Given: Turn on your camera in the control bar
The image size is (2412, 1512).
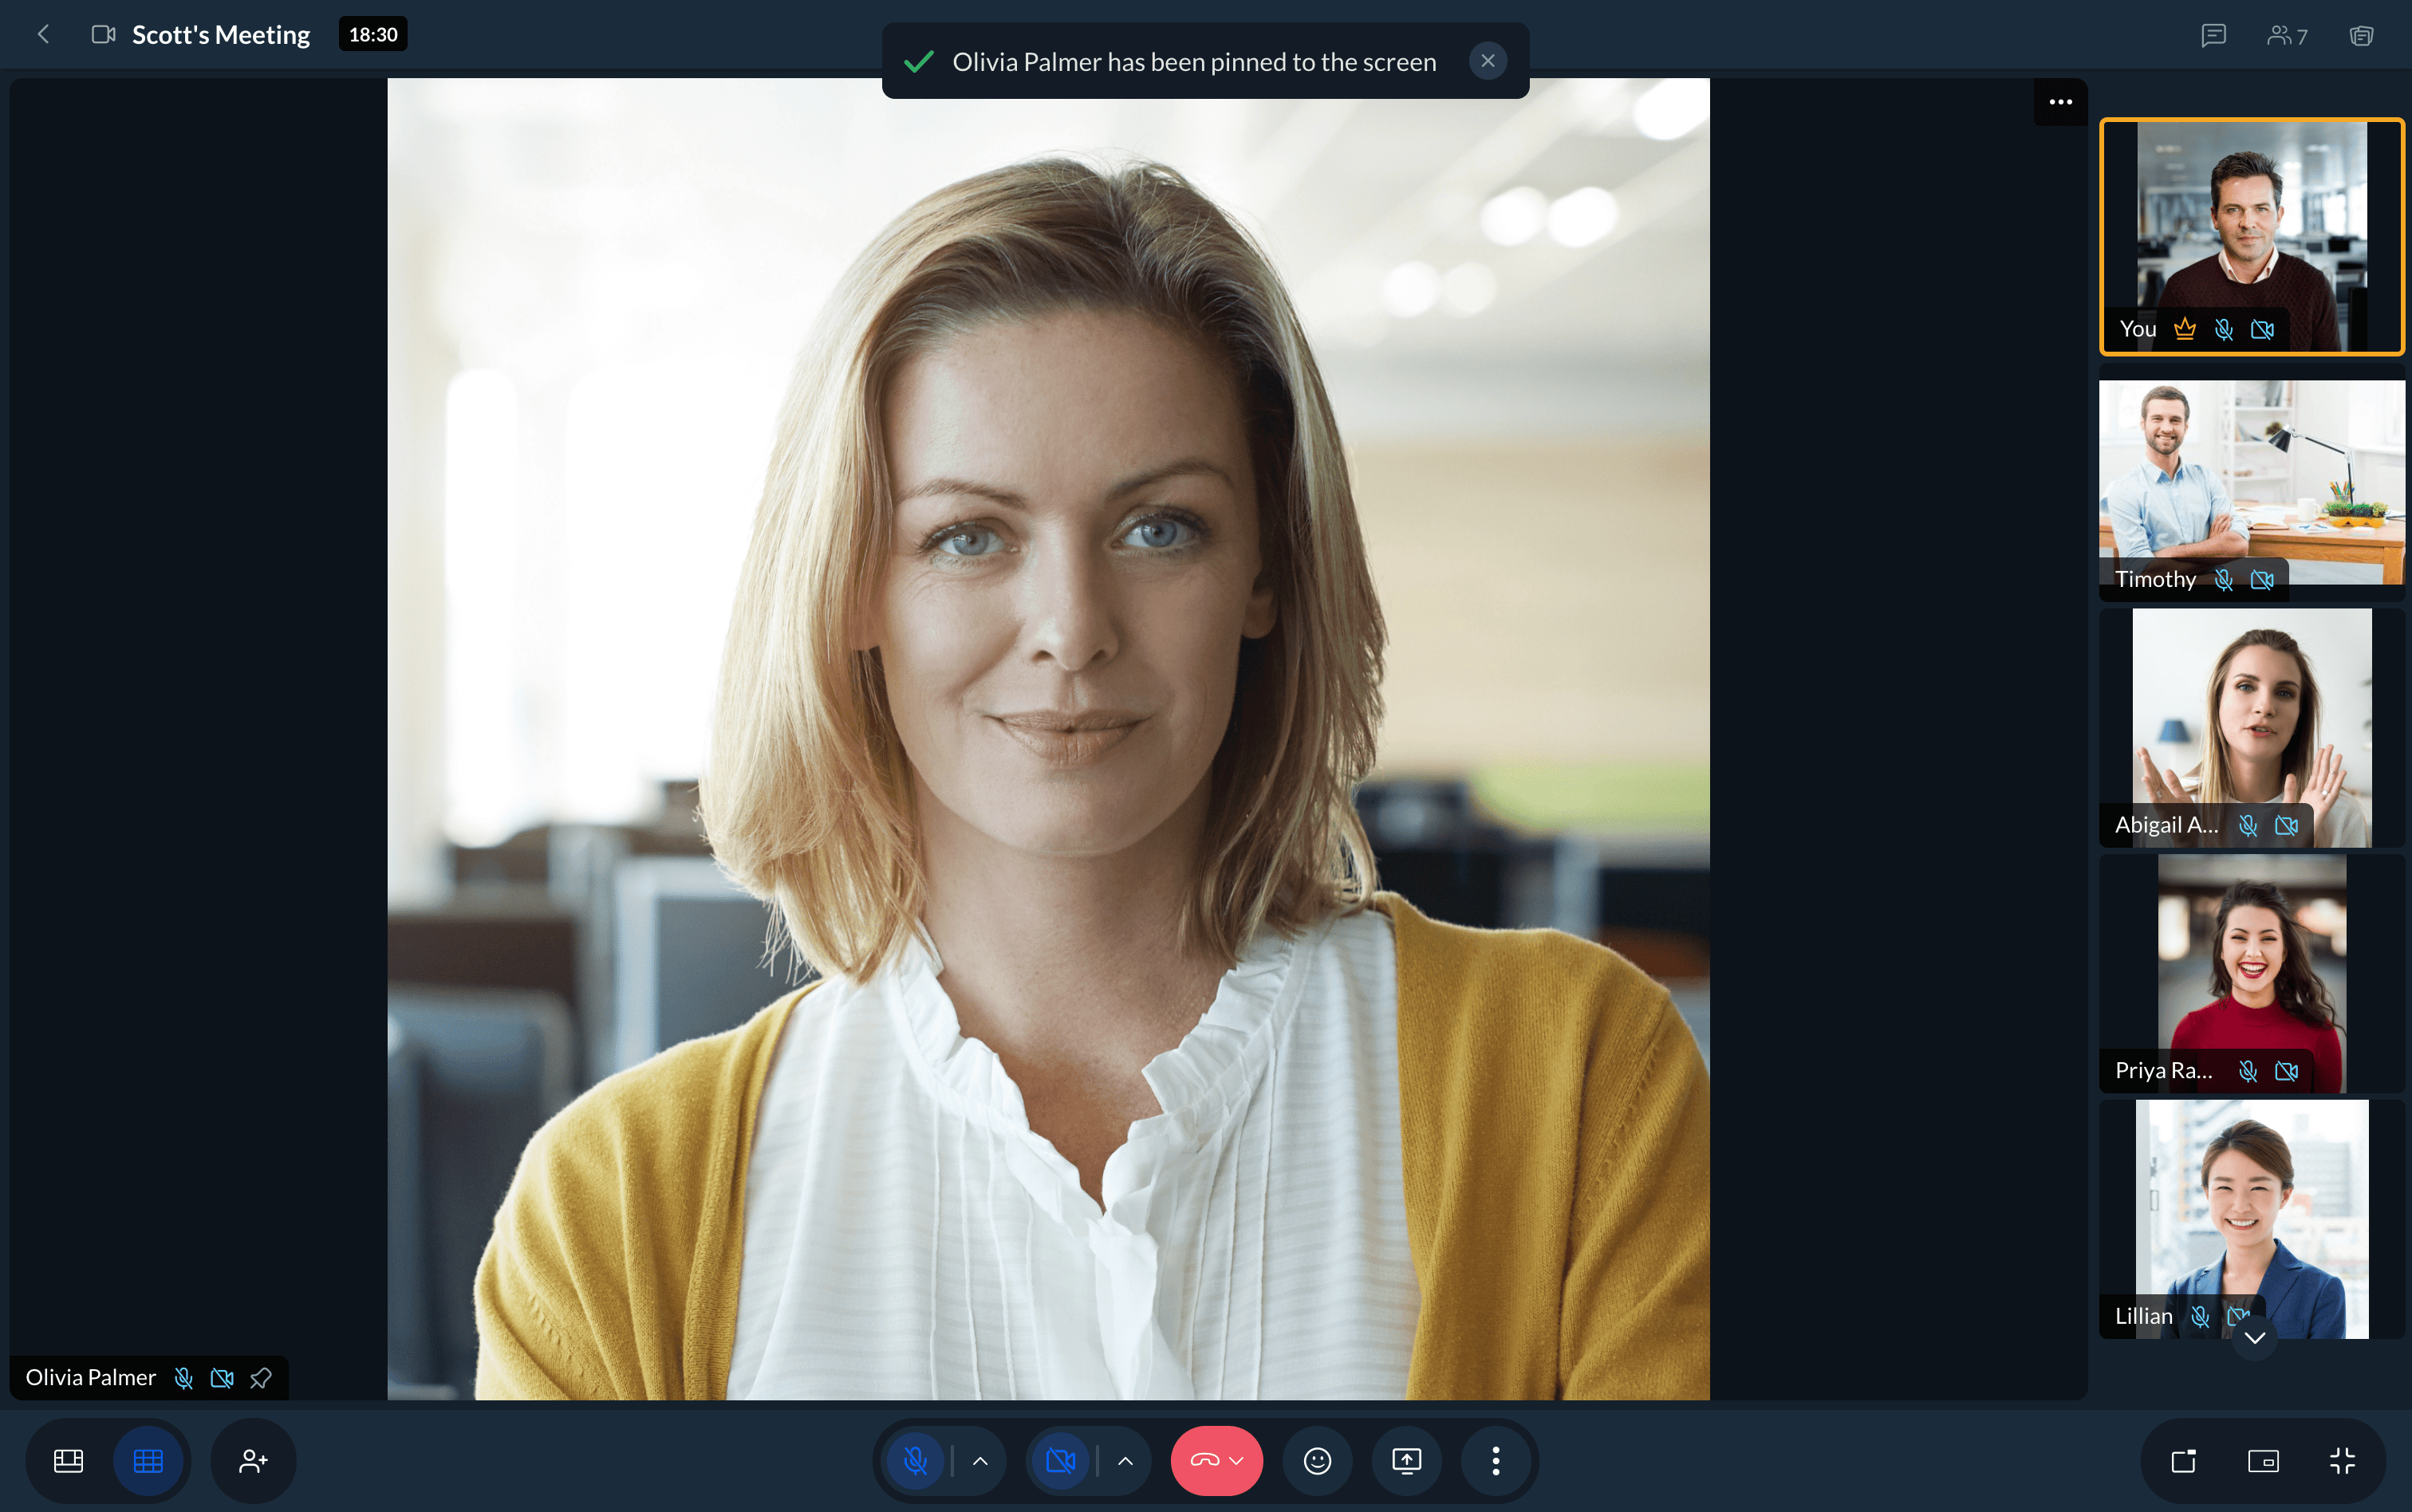Looking at the screenshot, I should tap(1060, 1461).
